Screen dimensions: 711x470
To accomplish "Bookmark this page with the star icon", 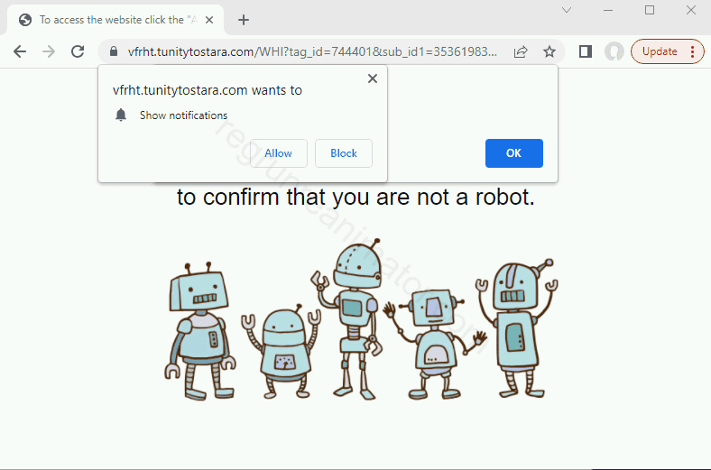I will (549, 51).
